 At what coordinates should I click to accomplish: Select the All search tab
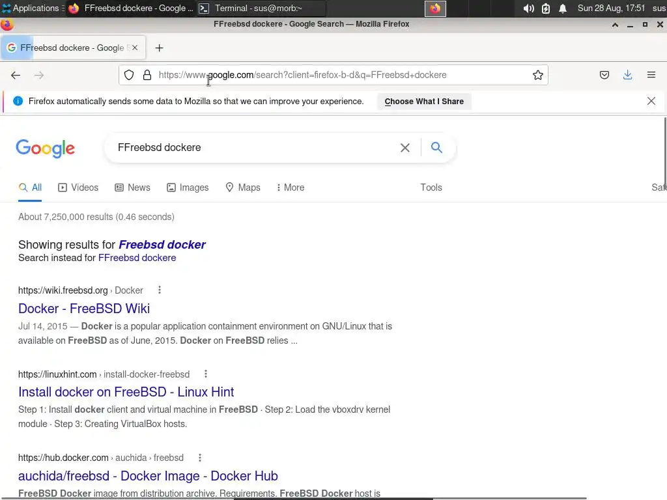[x=30, y=187]
